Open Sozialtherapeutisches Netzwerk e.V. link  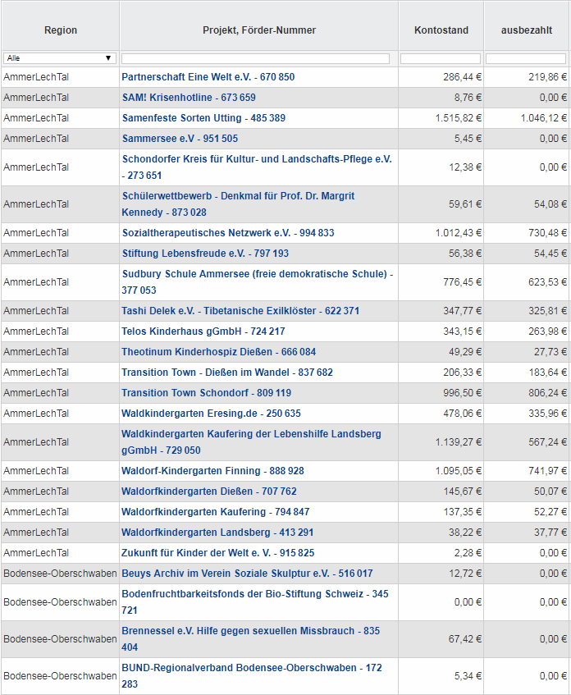[x=228, y=233]
